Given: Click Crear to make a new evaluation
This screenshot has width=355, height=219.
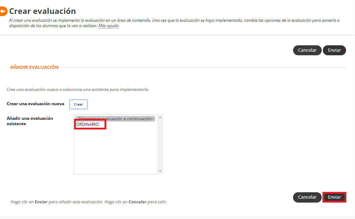Looking at the screenshot, I should [x=78, y=105].
